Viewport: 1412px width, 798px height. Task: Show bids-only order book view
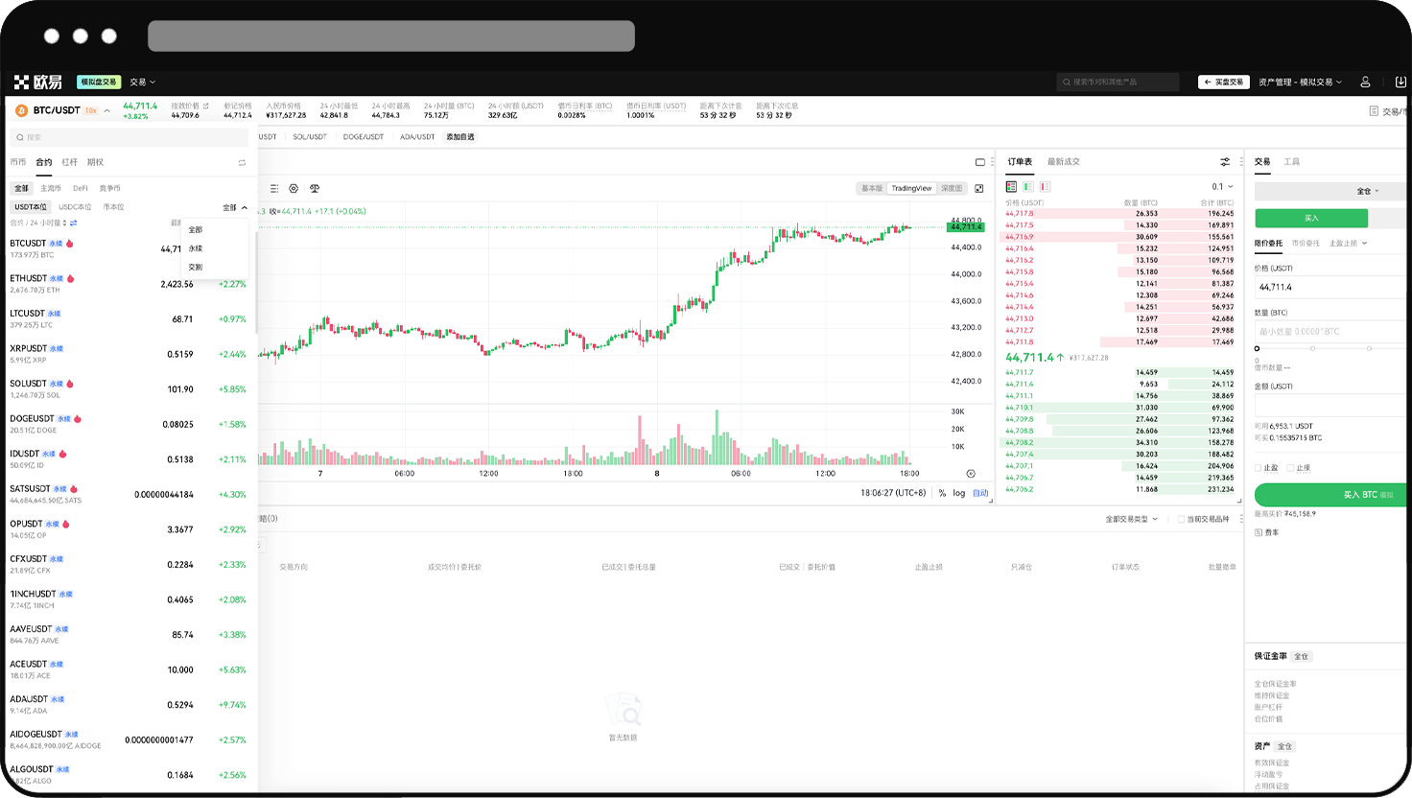[x=1028, y=187]
